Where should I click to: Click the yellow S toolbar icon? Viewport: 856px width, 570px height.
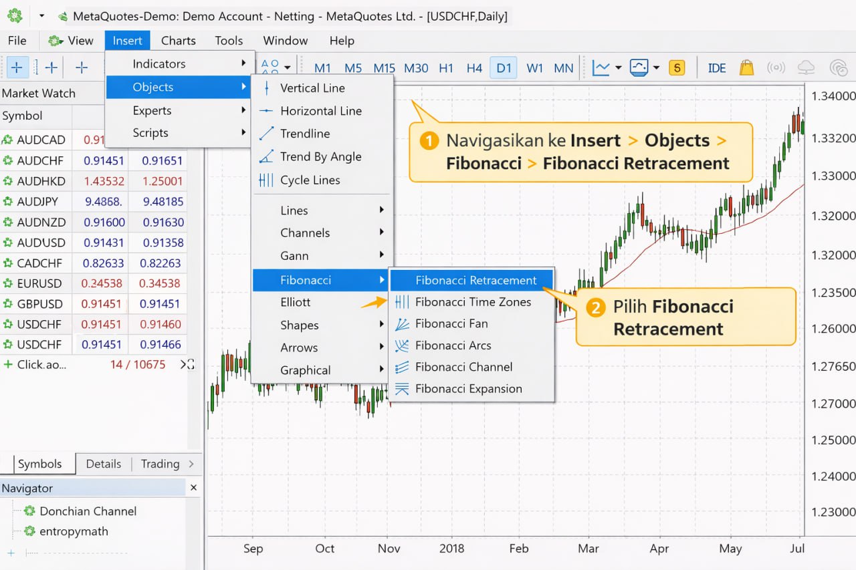coord(677,67)
